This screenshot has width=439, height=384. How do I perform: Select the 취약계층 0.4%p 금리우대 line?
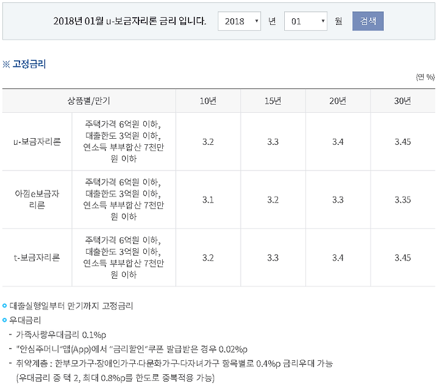click(x=174, y=363)
